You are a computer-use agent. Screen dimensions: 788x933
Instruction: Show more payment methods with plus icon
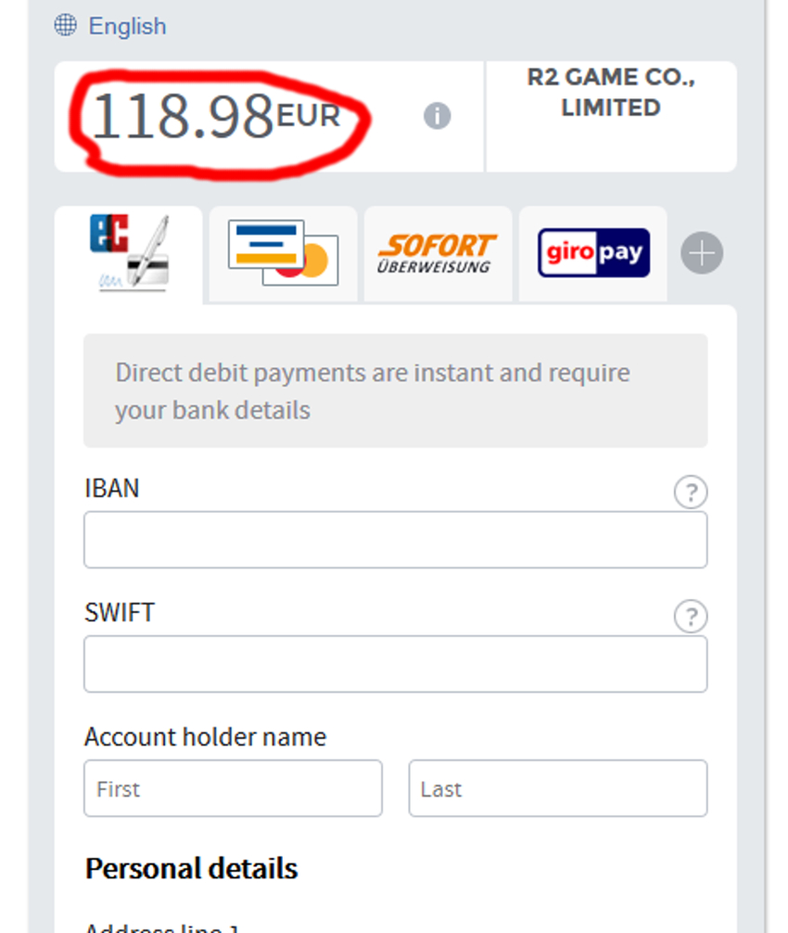click(702, 253)
